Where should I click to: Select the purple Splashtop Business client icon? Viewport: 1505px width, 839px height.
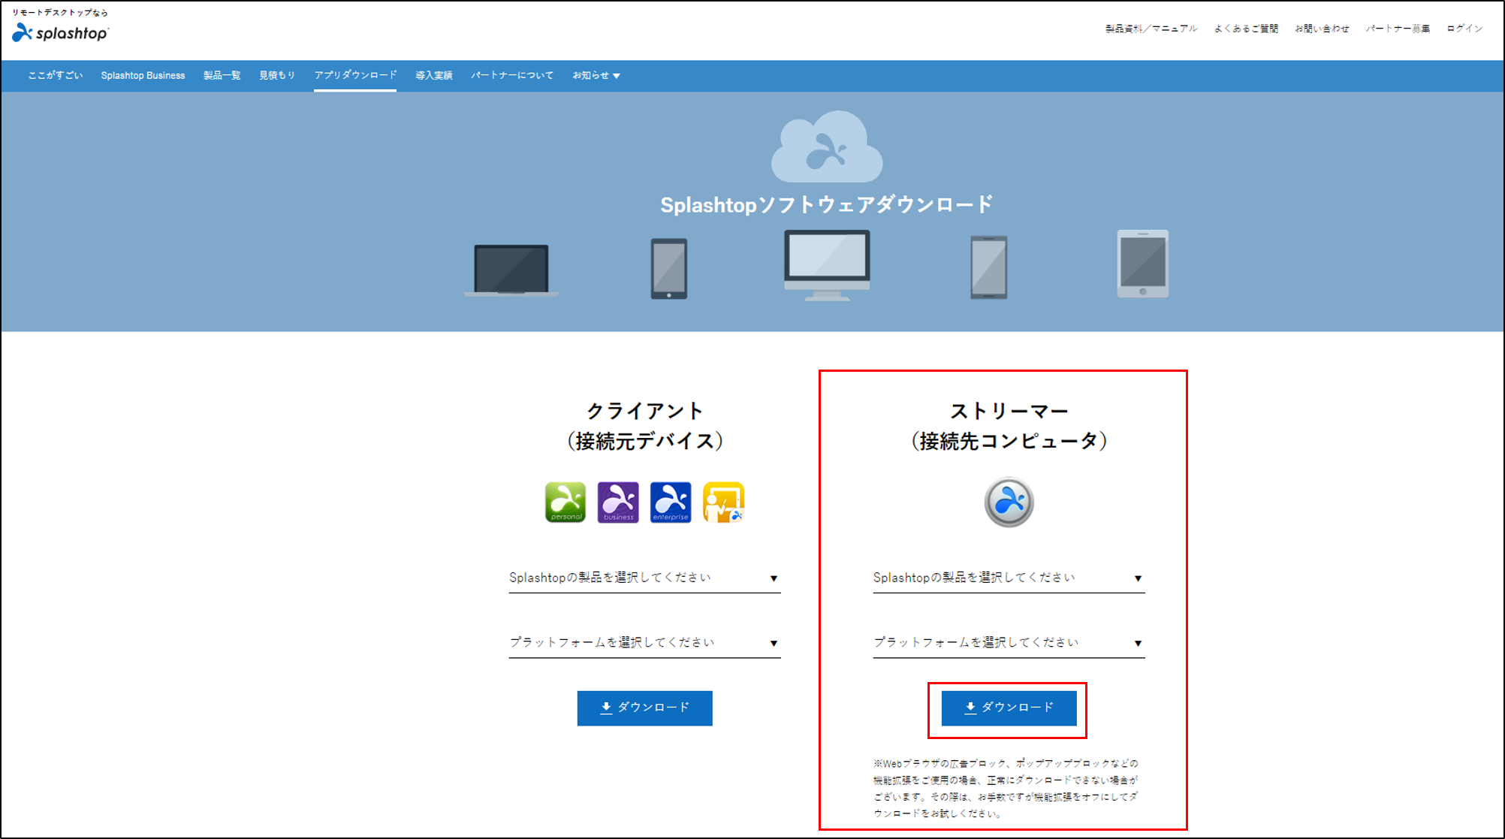617,502
